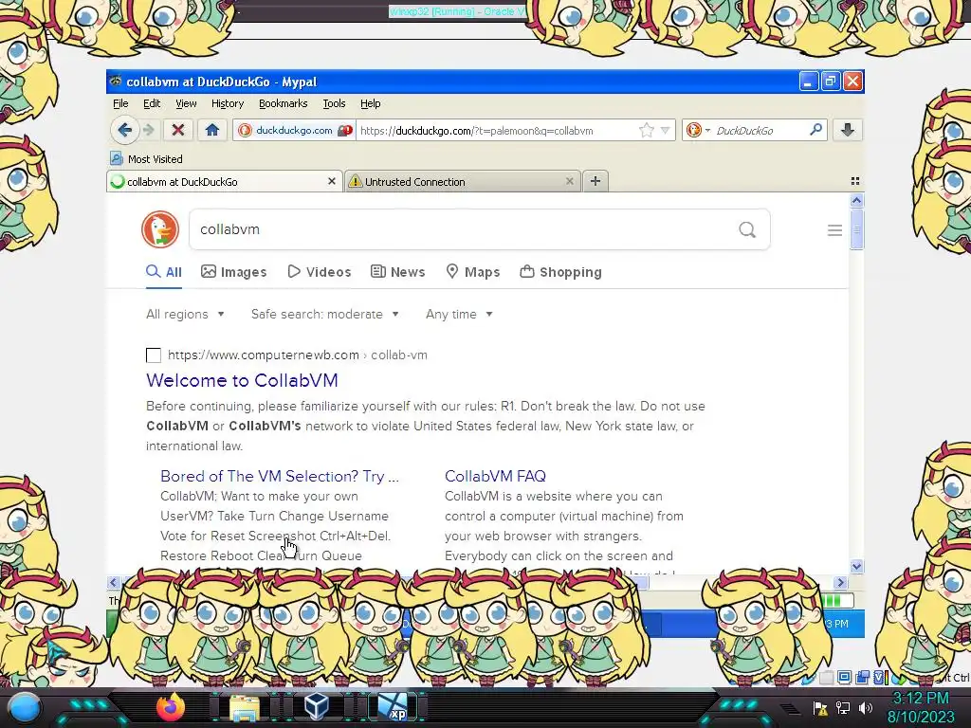Open the Bookmarks menu
The height and width of the screenshot is (728, 971).
283,103
